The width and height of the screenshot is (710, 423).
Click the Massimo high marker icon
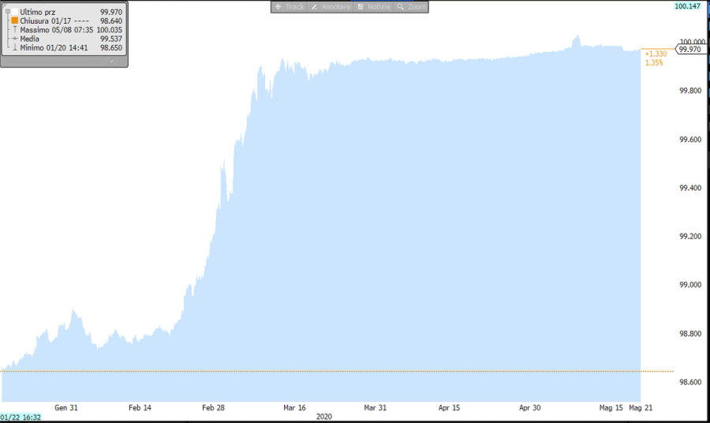[15, 29]
